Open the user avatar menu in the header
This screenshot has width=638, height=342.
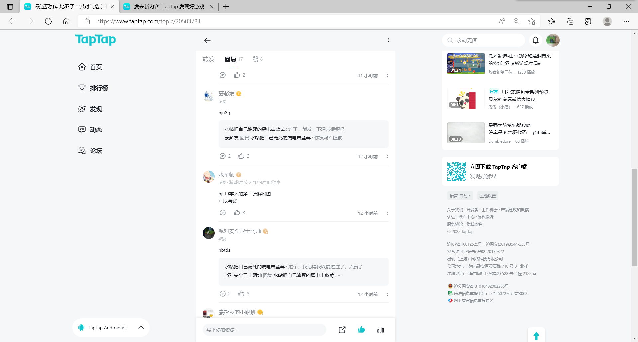click(553, 40)
